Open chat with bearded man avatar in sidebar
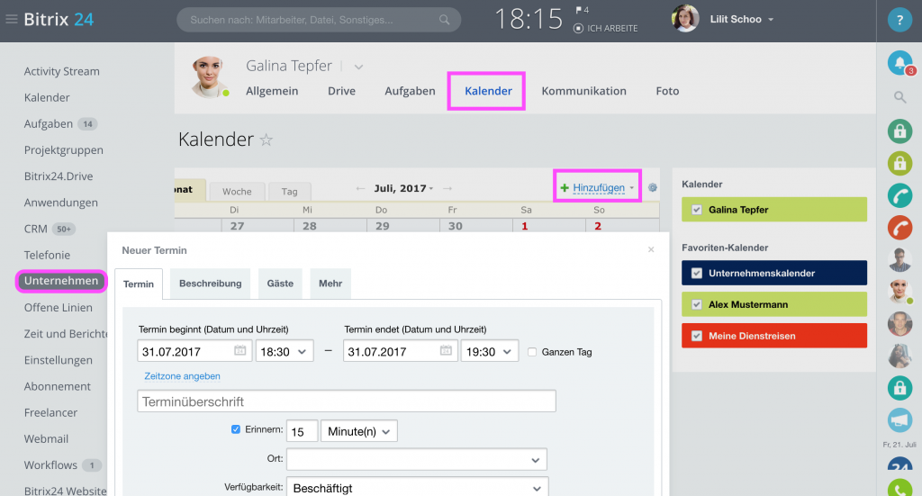 point(899,324)
